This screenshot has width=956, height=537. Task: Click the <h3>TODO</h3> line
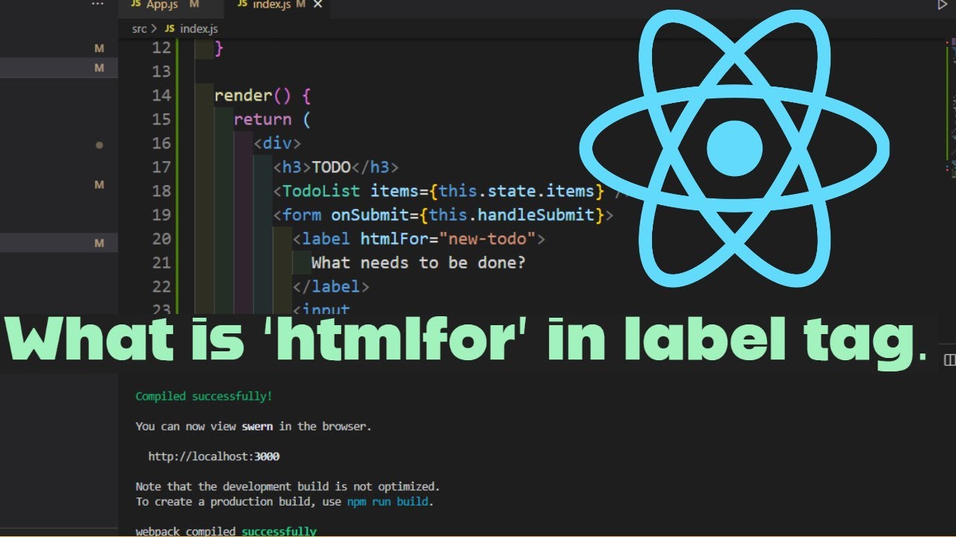tap(336, 167)
